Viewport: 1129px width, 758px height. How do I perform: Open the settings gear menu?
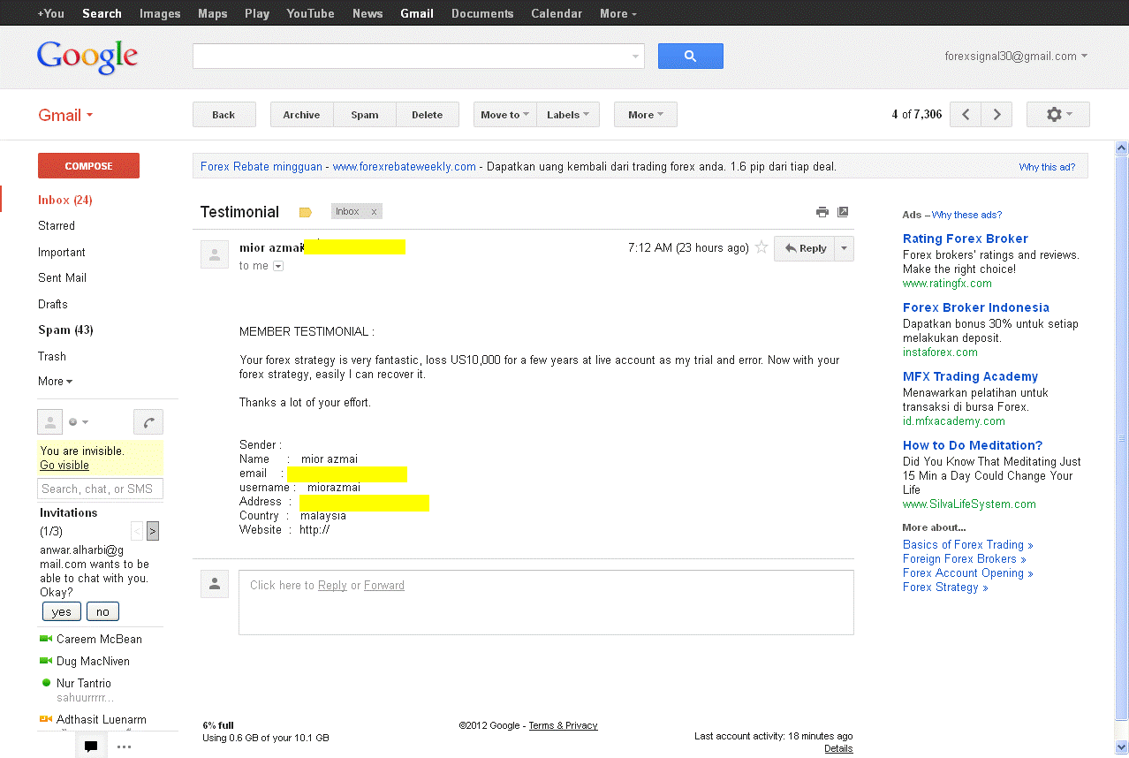(x=1057, y=115)
